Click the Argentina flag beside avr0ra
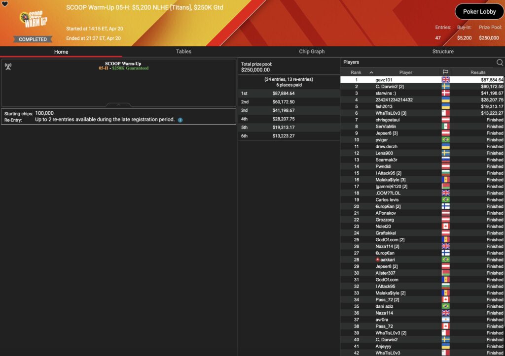 (445, 320)
